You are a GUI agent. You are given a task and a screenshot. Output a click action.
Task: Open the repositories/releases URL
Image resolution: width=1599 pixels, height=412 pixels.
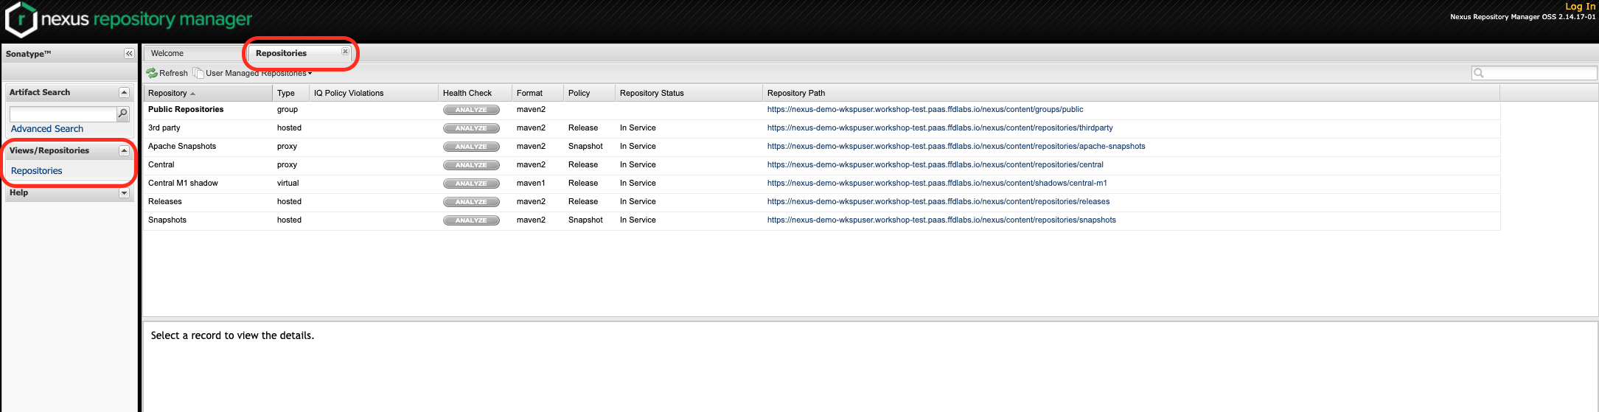[938, 201]
